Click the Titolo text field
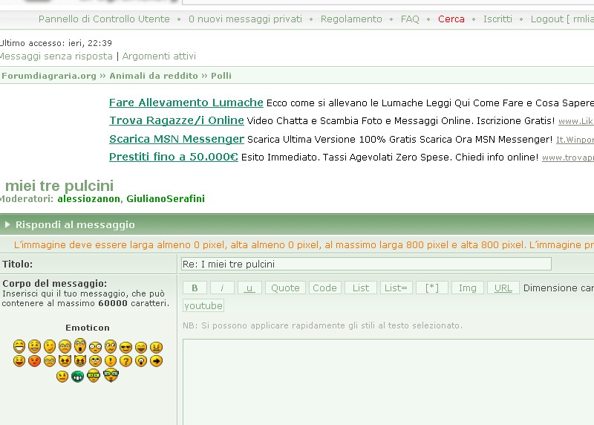594x425 pixels. 366,264
